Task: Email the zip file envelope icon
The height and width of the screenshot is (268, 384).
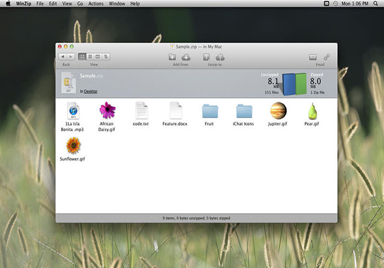Action: [313, 57]
